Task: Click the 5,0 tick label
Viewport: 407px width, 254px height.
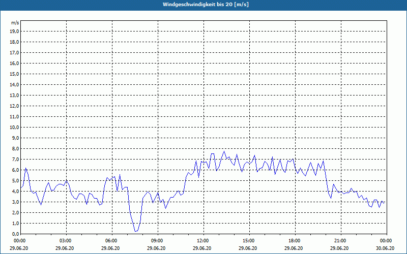Action: tap(15, 180)
